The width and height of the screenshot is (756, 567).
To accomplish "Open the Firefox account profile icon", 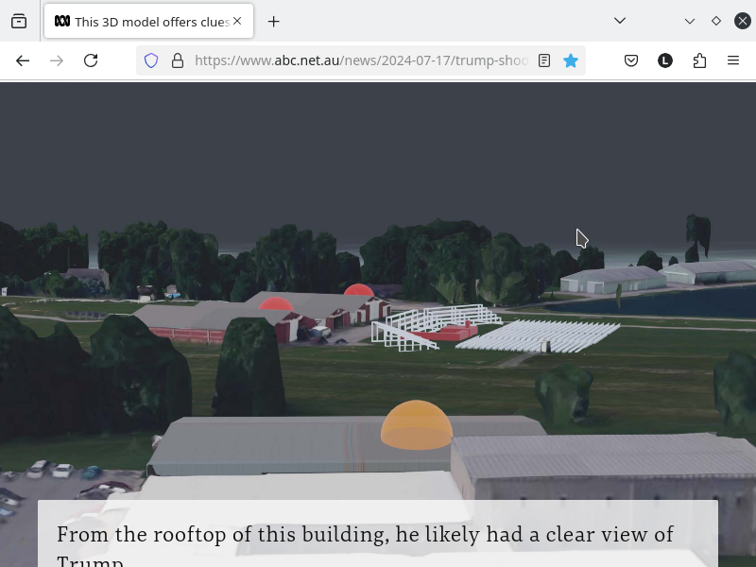I will click(x=665, y=60).
